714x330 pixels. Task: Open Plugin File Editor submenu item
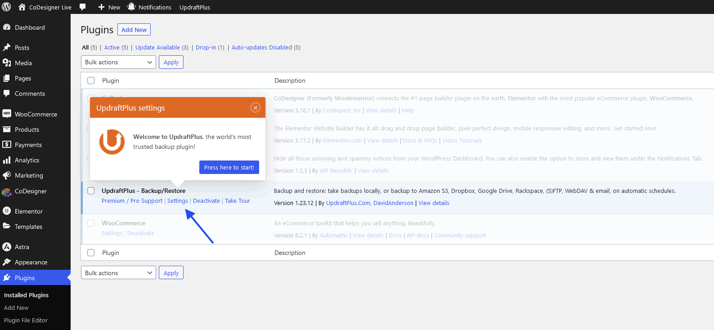coord(26,320)
